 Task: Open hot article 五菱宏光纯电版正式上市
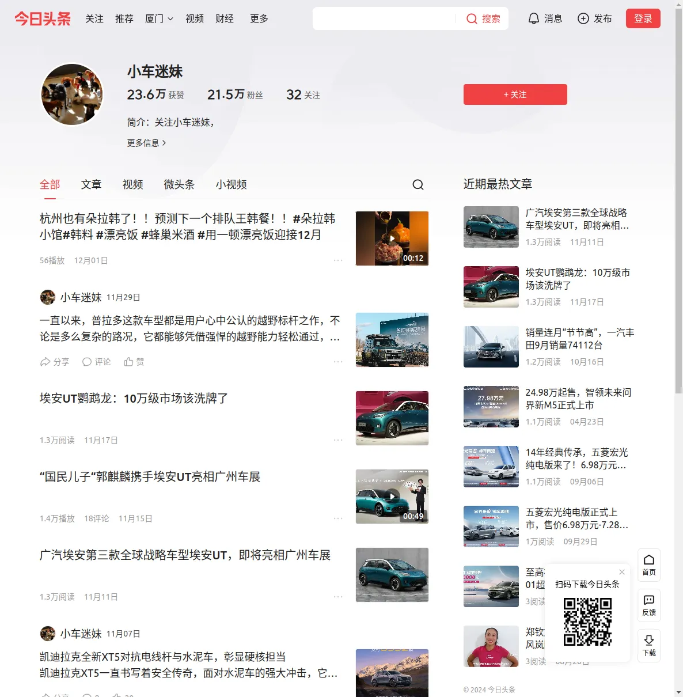click(577, 518)
